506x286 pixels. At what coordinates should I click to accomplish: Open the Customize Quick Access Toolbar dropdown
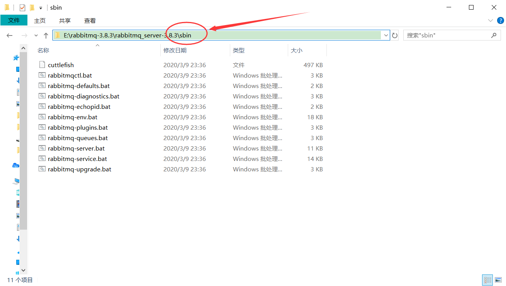click(x=41, y=8)
